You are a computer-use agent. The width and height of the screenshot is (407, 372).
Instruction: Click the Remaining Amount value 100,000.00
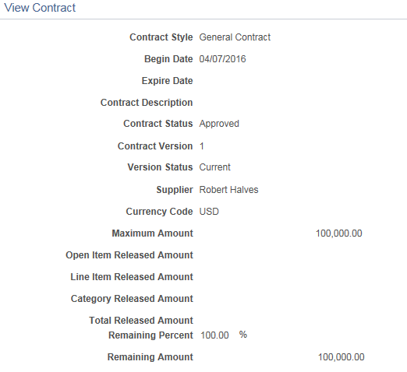tap(342, 357)
